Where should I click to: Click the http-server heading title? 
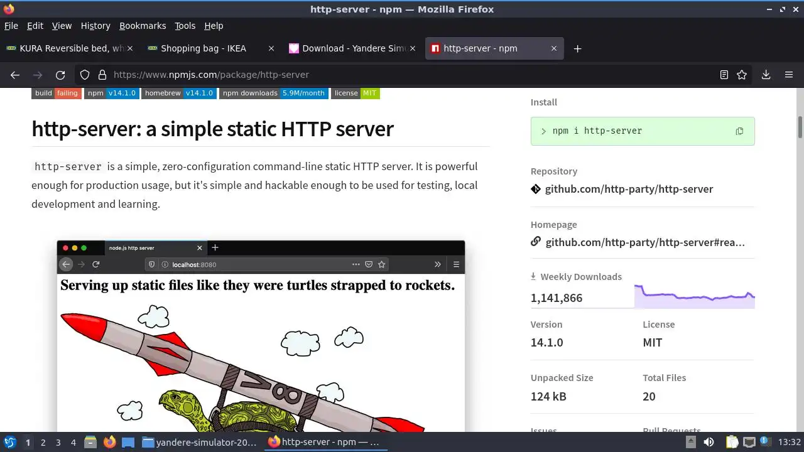[212, 129]
